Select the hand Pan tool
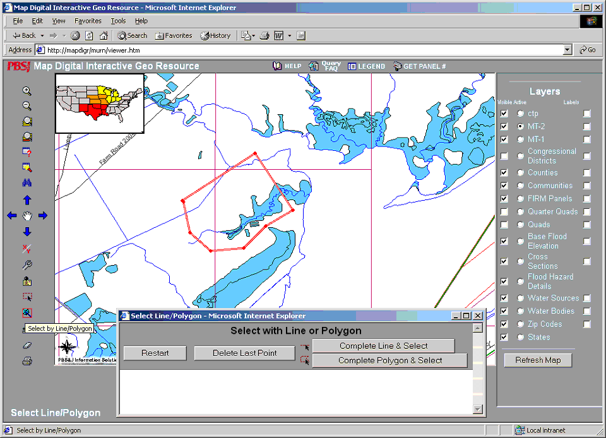Screen dimensions: 606x438 click(27, 216)
